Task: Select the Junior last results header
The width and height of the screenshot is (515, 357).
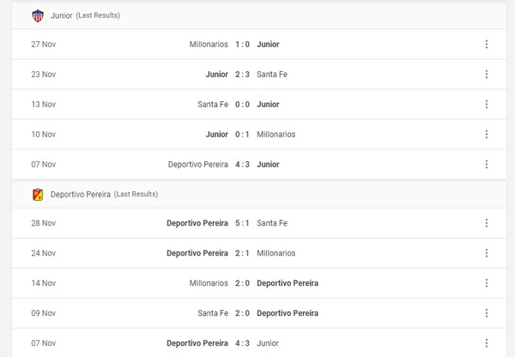Action: pyautogui.click(x=85, y=15)
